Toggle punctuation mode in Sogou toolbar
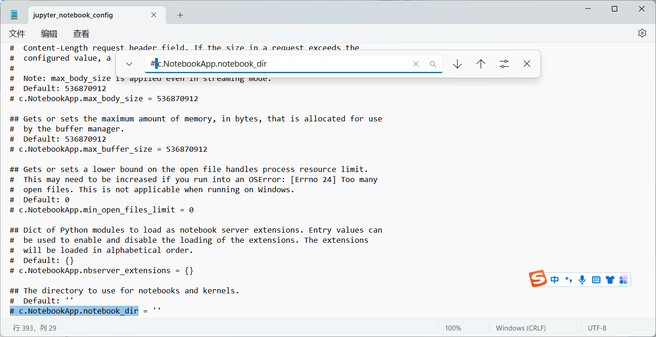 (x=569, y=279)
